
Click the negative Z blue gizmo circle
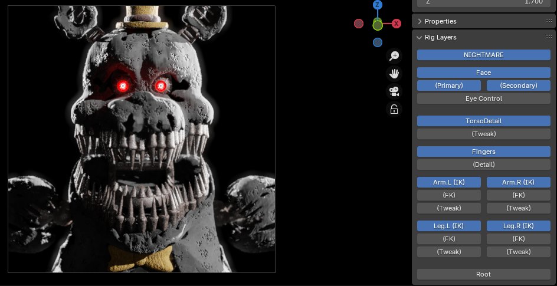[378, 42]
